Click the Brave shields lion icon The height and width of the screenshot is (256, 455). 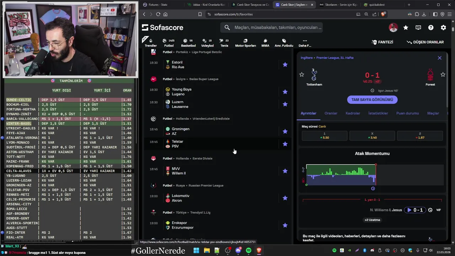coord(383,14)
